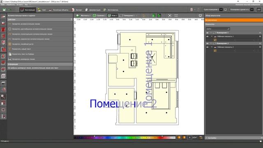Viewport: 263px width, 148px height.
Task: Hide Помещение 1 with its eye icon
Action: [207, 33]
